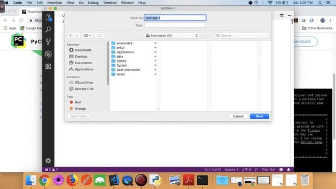
Task: Open the Debug icon in activity bar
Action: tap(48, 54)
